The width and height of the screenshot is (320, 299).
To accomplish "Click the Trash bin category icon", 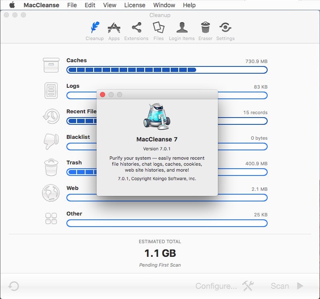I will (51, 167).
